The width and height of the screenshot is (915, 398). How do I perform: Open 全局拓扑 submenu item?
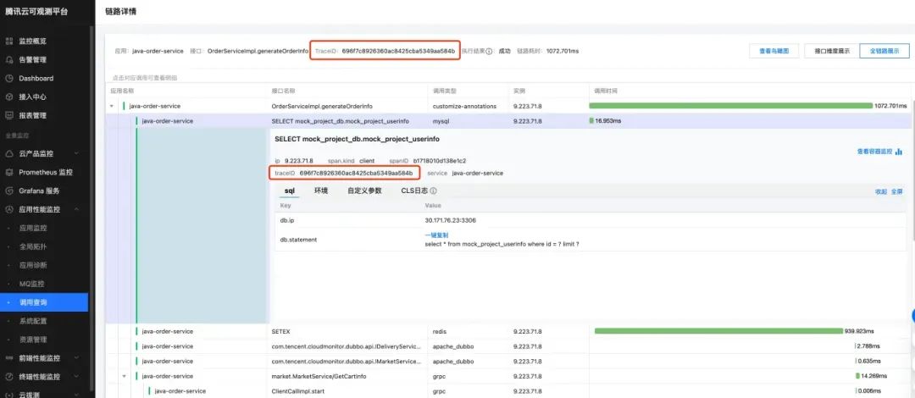click(x=33, y=247)
